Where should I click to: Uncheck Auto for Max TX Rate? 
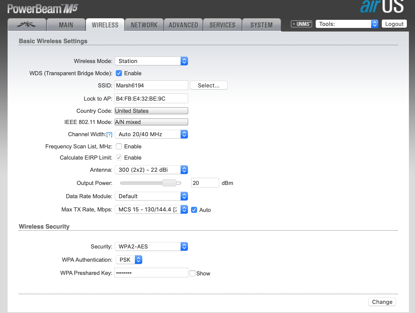pos(194,210)
